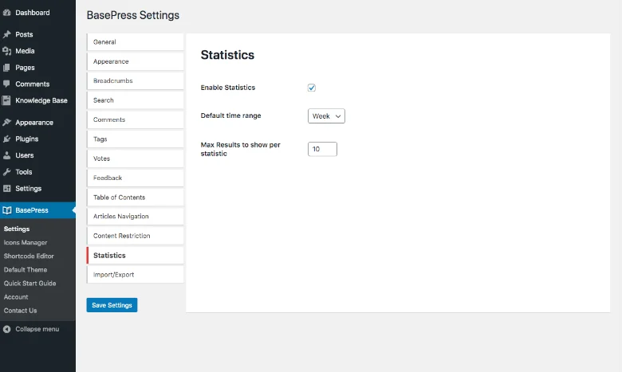Click the Collapse menu arrow icon
This screenshot has width=622, height=372.
(6, 329)
